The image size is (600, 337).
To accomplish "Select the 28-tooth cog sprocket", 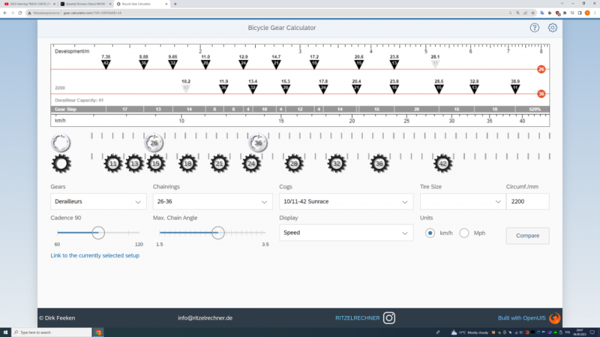I will point(293,163).
